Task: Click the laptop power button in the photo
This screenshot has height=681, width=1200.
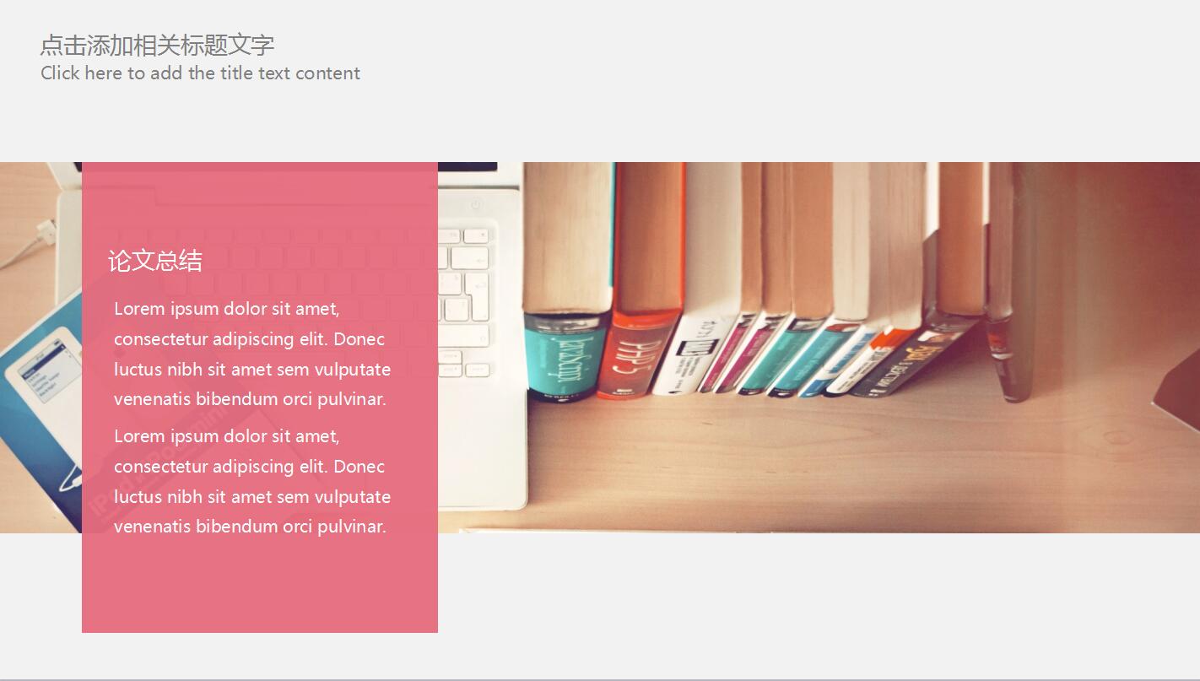Action: pos(475,204)
